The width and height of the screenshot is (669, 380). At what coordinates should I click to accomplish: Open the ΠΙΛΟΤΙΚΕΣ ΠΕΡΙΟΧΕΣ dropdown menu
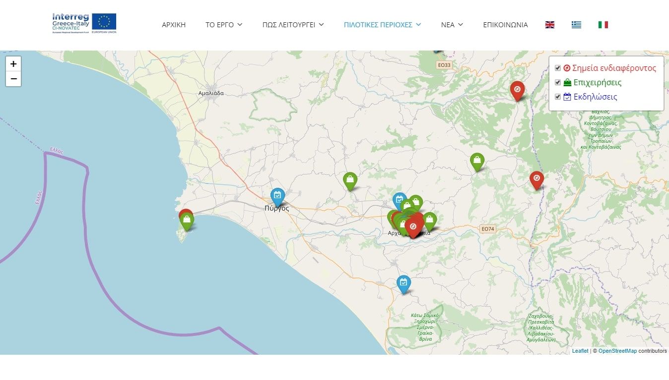pyautogui.click(x=382, y=25)
